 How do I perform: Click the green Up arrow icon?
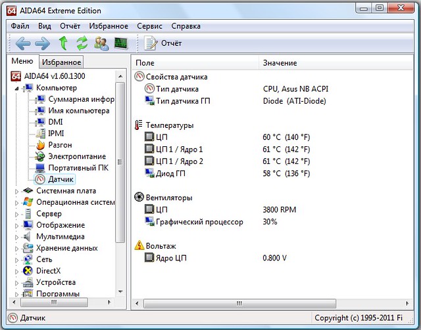click(63, 43)
